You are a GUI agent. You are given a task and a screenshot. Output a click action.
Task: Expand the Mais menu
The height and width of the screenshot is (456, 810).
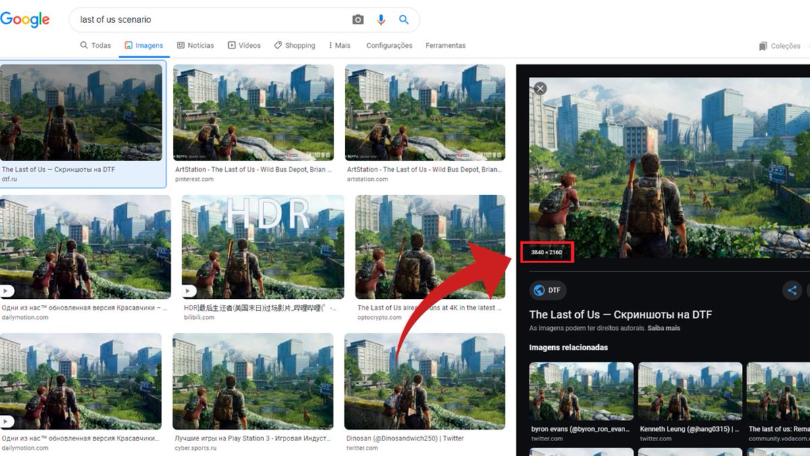pos(340,45)
